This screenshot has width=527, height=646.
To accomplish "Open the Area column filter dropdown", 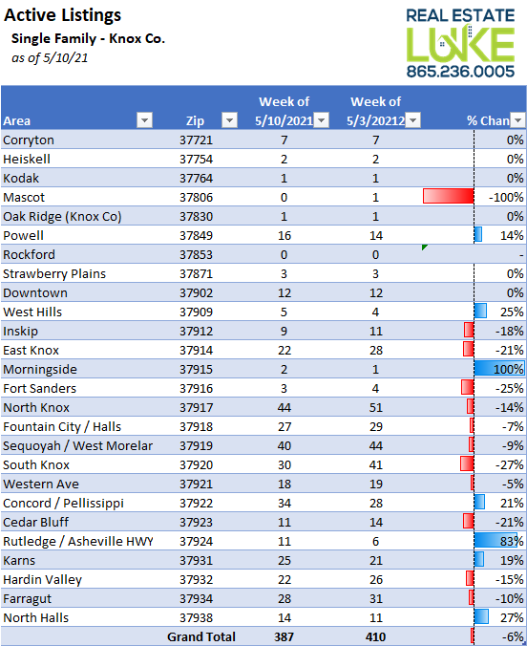I will tap(144, 120).
